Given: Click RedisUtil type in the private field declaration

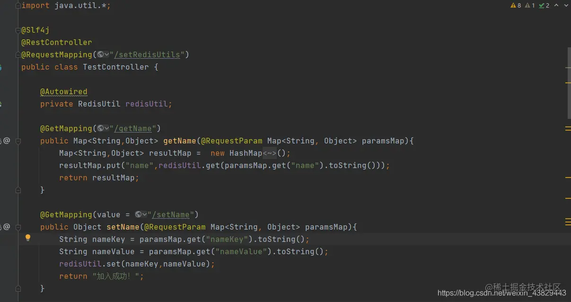Looking at the screenshot, I should [99, 104].
